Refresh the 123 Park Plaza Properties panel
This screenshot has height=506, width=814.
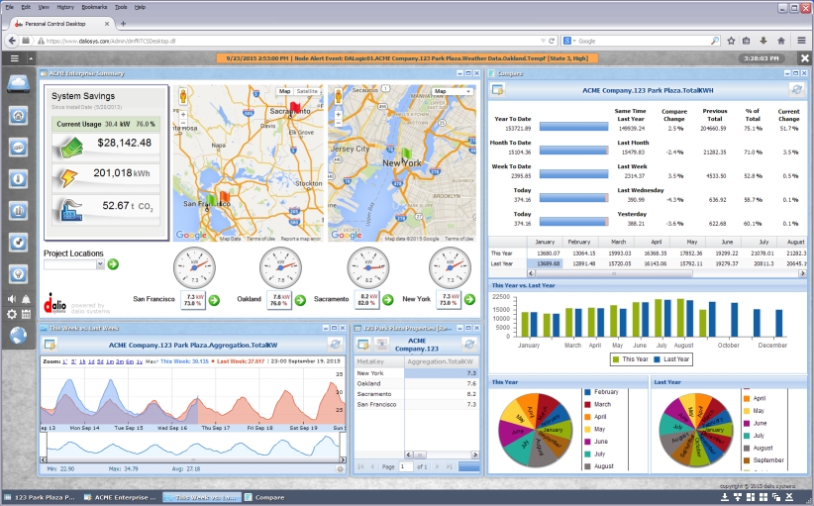469,344
